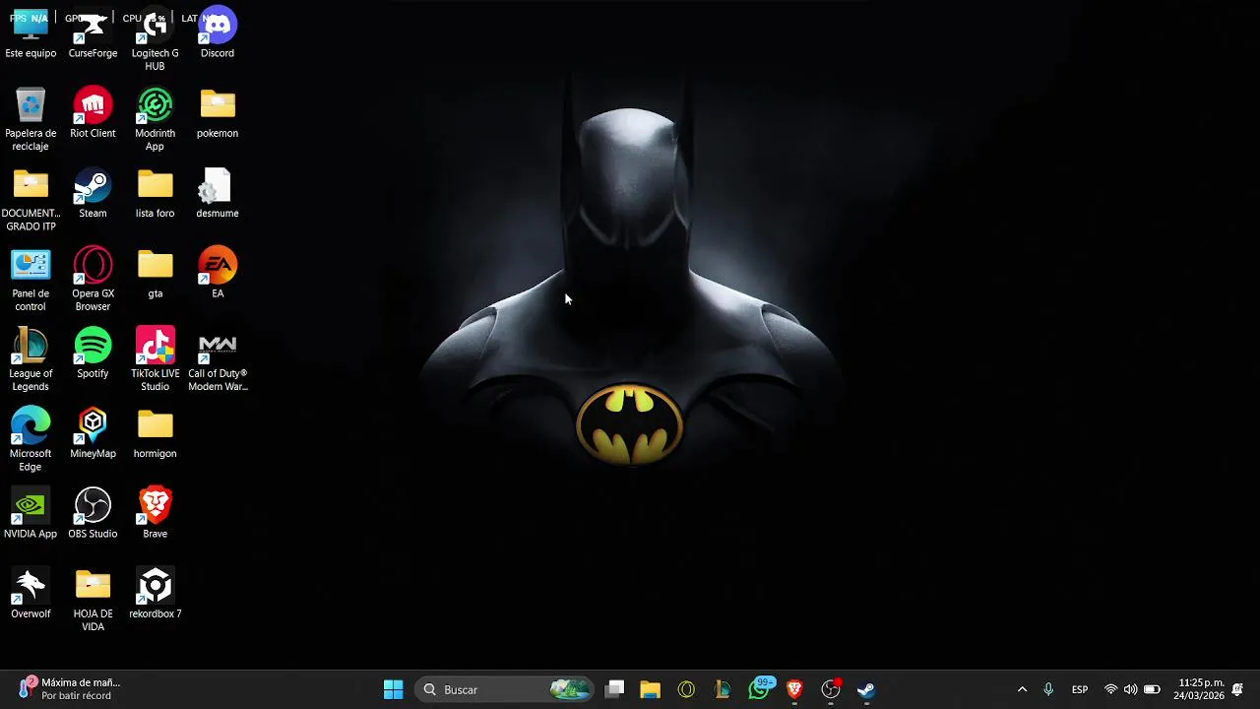Select the Opera GX Browser shortcut
Image resolution: width=1260 pixels, height=709 pixels.
[93, 280]
